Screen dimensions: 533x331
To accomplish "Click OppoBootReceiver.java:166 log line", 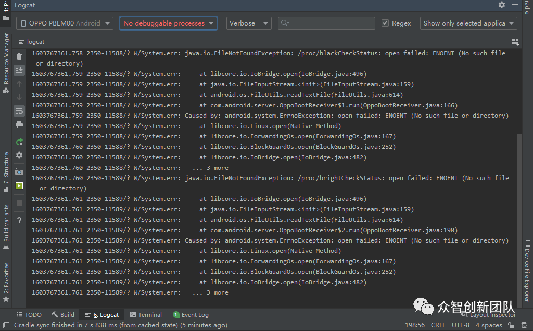I will click(x=245, y=105).
